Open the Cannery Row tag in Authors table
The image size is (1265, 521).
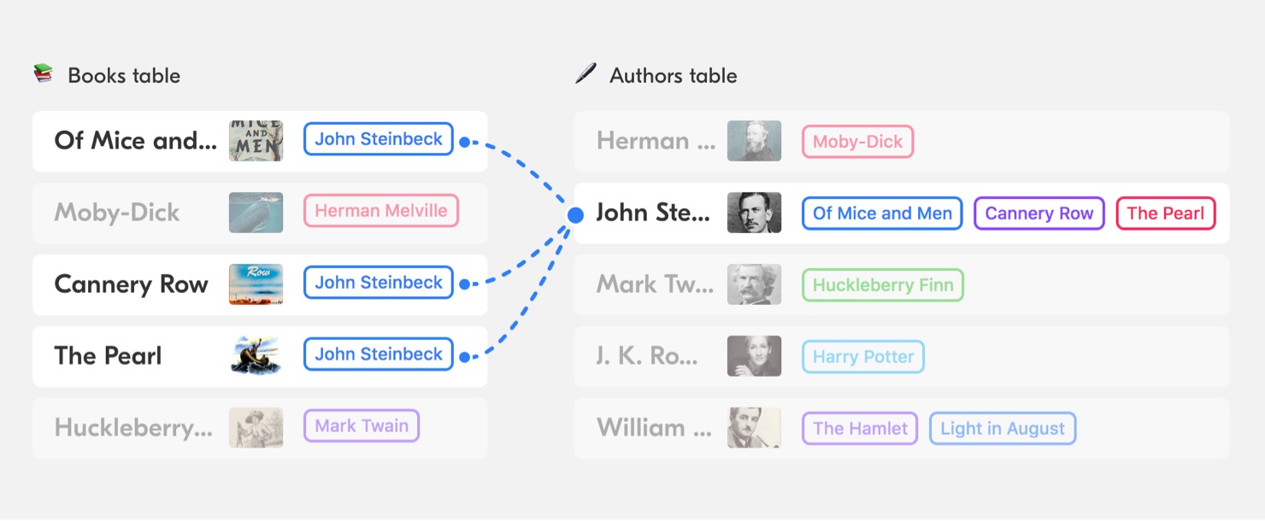click(x=1039, y=214)
